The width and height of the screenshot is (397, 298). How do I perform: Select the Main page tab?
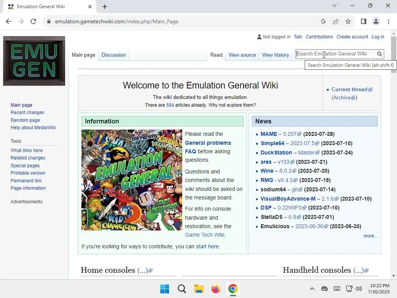[x=83, y=55]
